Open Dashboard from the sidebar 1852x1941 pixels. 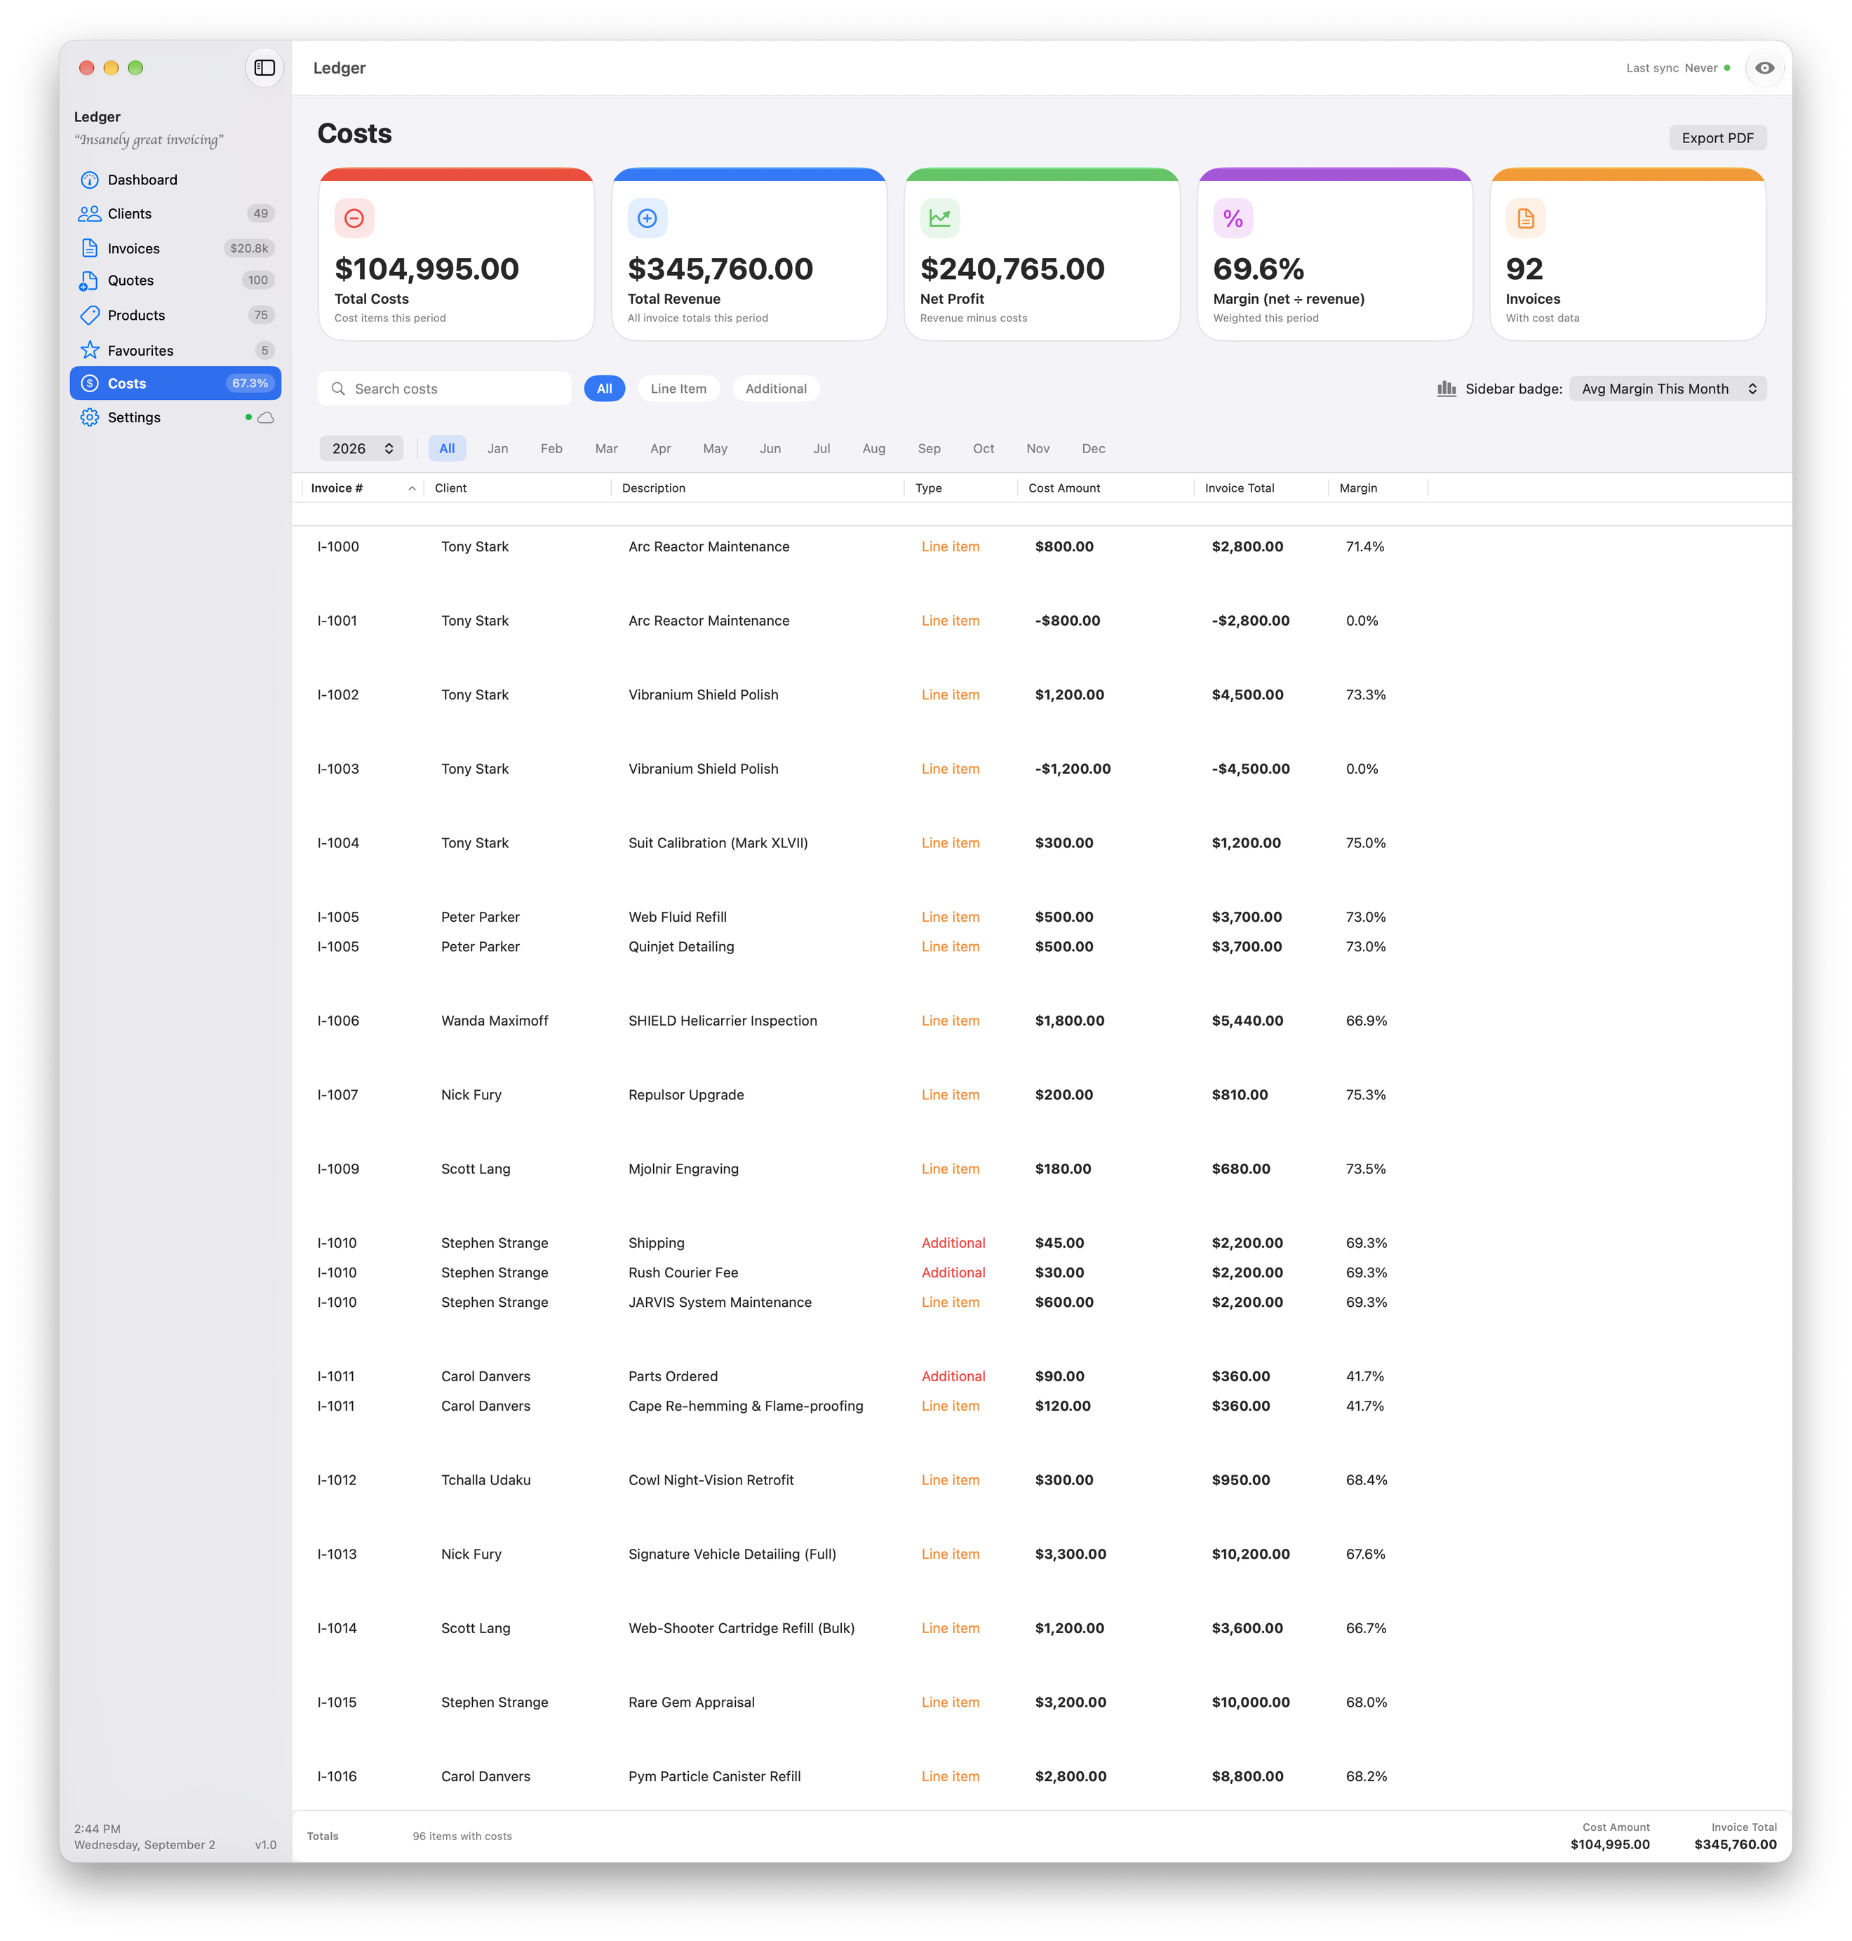coord(175,180)
